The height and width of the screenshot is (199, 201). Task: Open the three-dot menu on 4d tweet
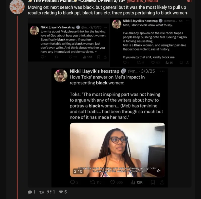(x=188, y=21)
